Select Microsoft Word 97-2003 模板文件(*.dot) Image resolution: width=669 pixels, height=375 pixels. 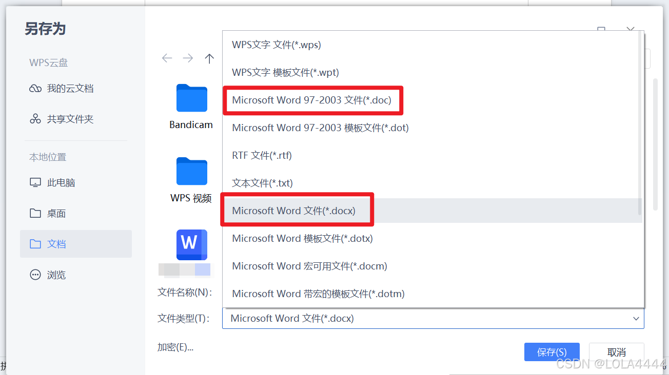click(x=432, y=128)
